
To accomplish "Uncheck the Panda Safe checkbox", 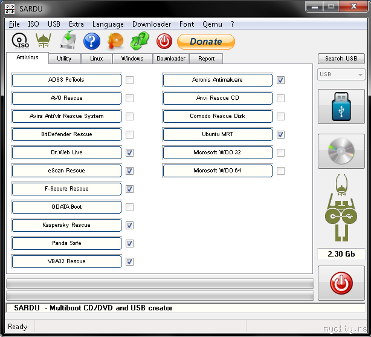I will 129,243.
